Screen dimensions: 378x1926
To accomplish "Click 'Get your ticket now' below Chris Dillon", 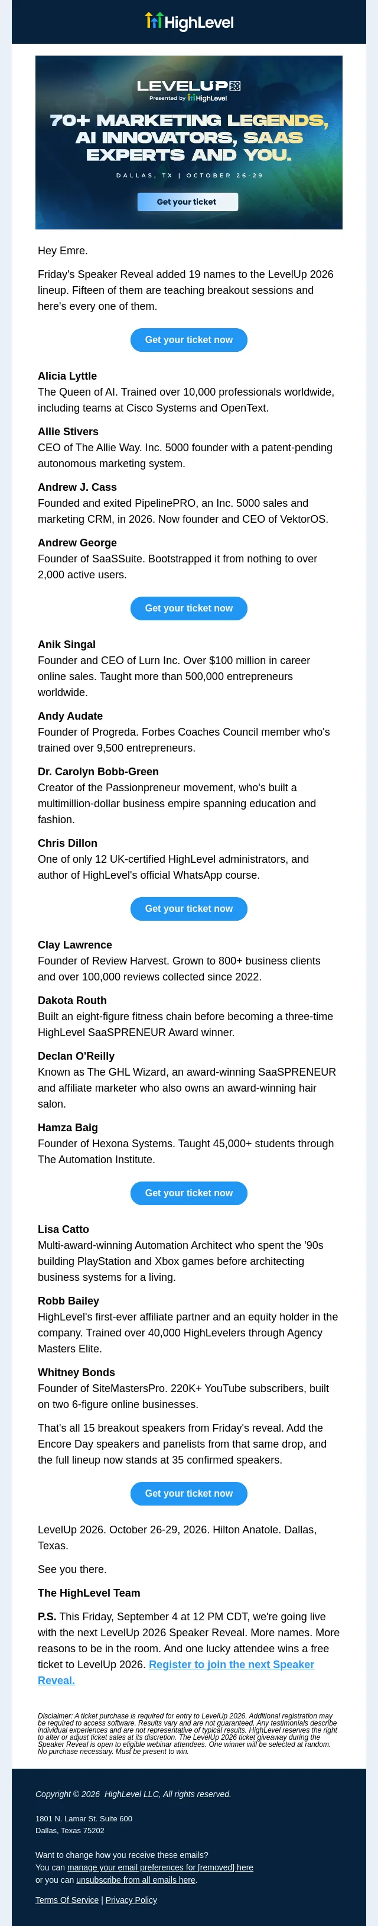I will click(189, 908).
